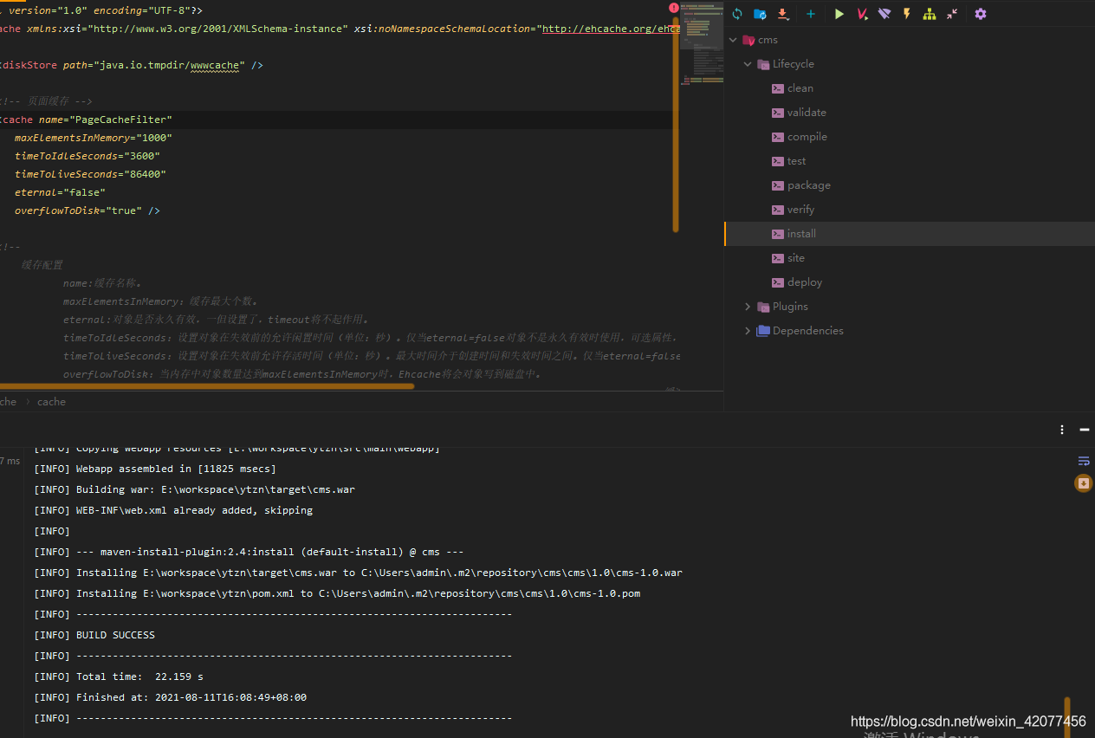
Task: Click the BUILD SUCCESS console line
Action: click(x=94, y=635)
